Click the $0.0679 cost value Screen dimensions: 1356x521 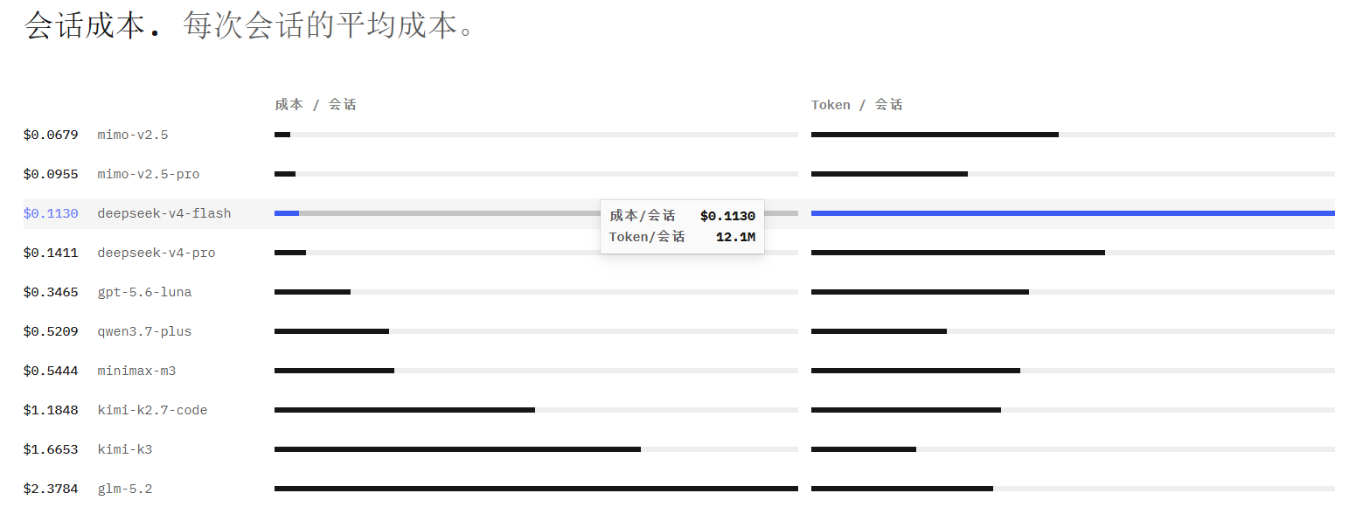pos(51,135)
